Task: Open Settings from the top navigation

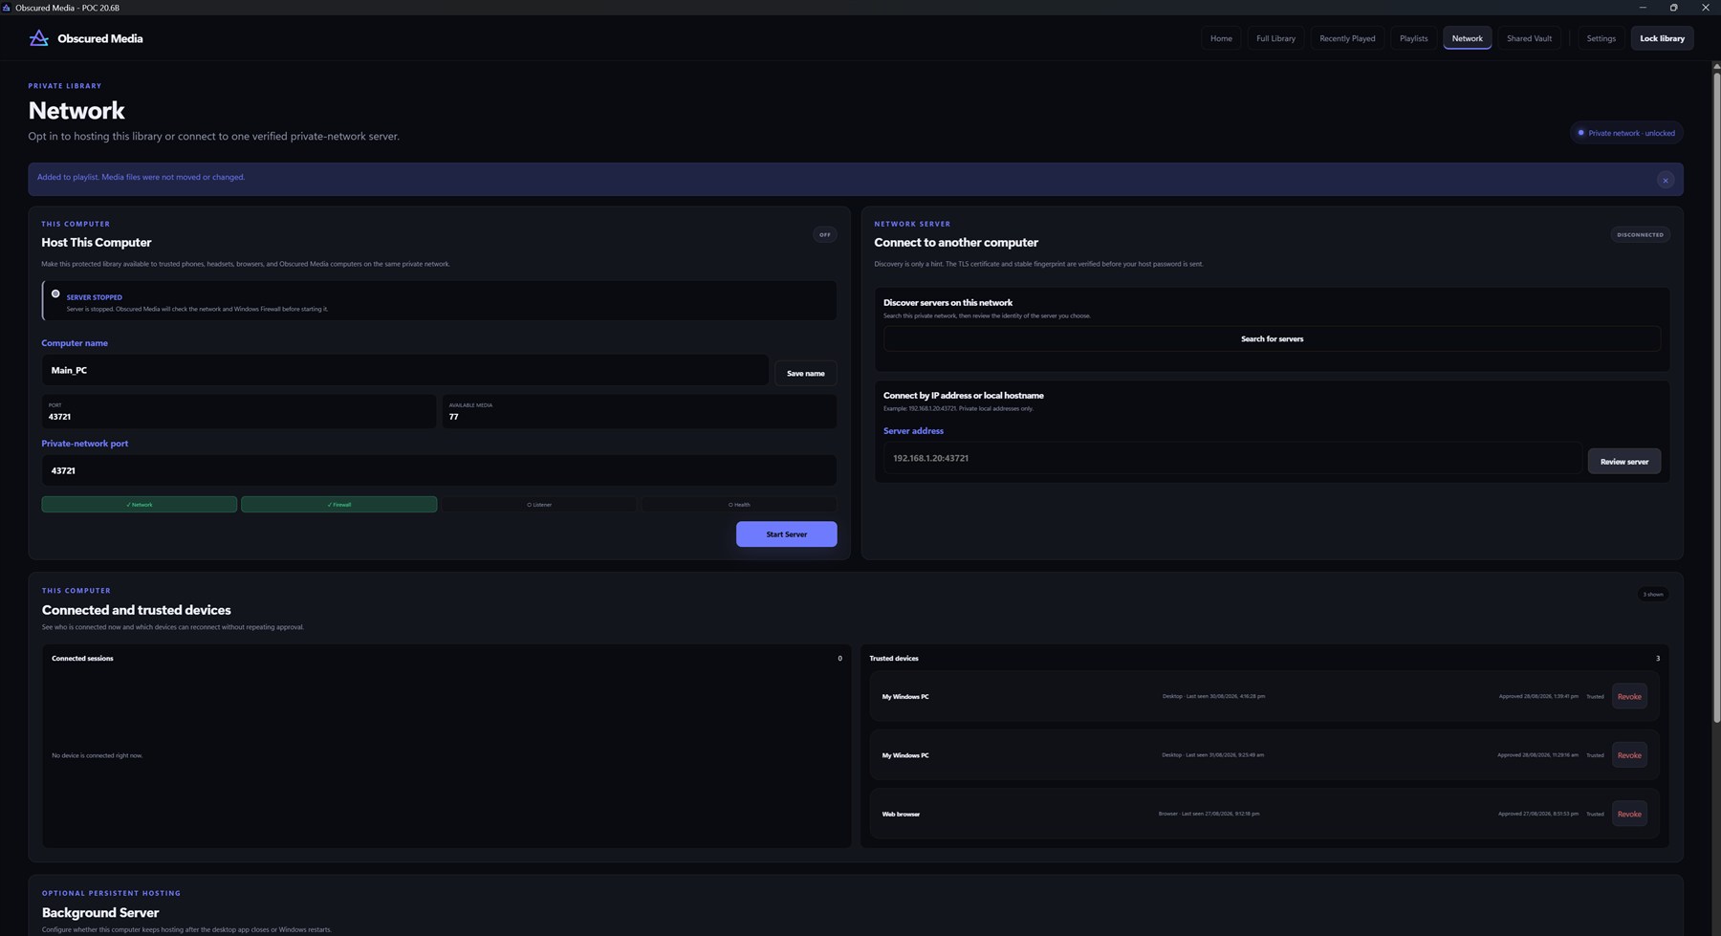Action: click(1601, 38)
